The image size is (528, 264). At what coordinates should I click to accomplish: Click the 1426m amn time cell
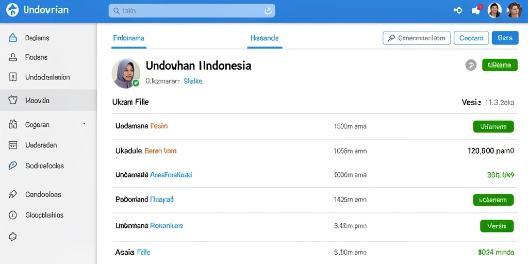pos(350,200)
